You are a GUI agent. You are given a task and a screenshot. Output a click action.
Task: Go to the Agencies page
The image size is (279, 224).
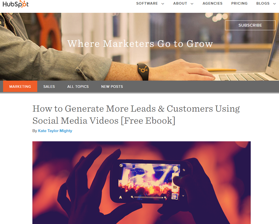tap(212, 3)
